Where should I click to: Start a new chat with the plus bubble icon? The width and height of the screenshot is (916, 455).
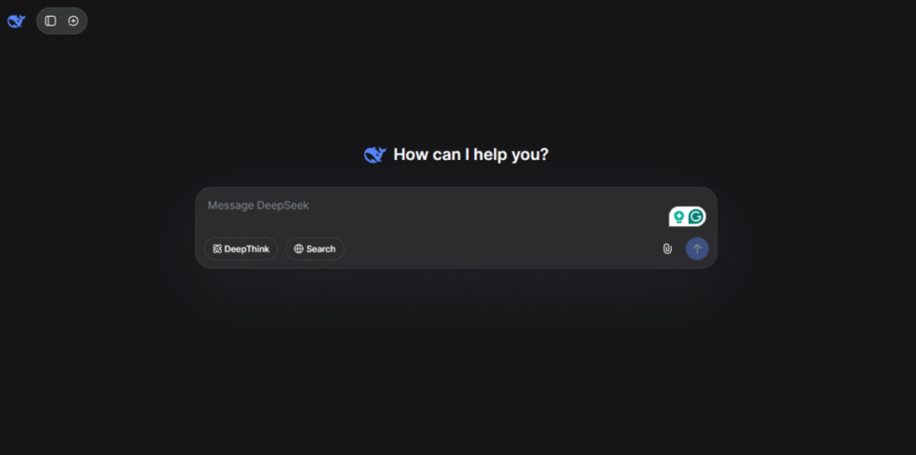[73, 21]
